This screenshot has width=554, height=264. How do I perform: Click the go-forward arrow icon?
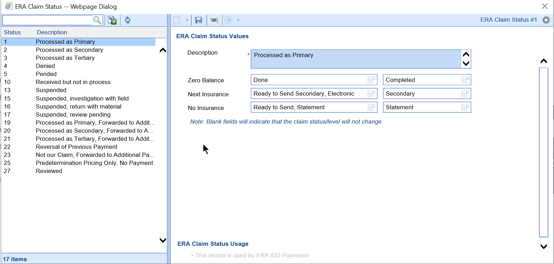[x=228, y=20]
